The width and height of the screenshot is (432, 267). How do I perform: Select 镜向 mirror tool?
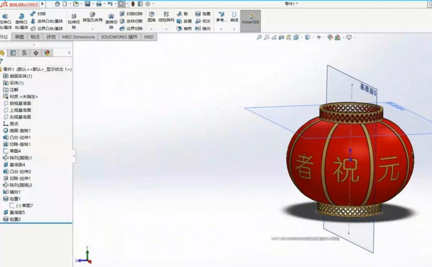point(203,28)
